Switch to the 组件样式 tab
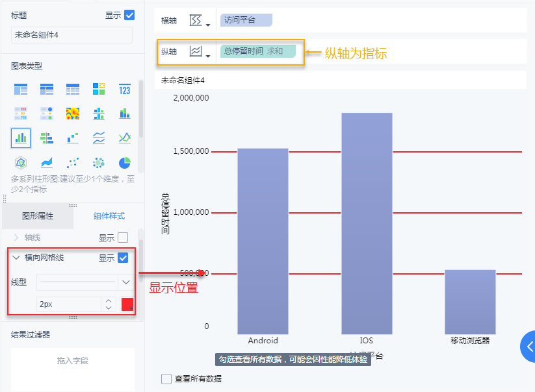Viewport: 535px width, 392px height. pyautogui.click(x=109, y=216)
